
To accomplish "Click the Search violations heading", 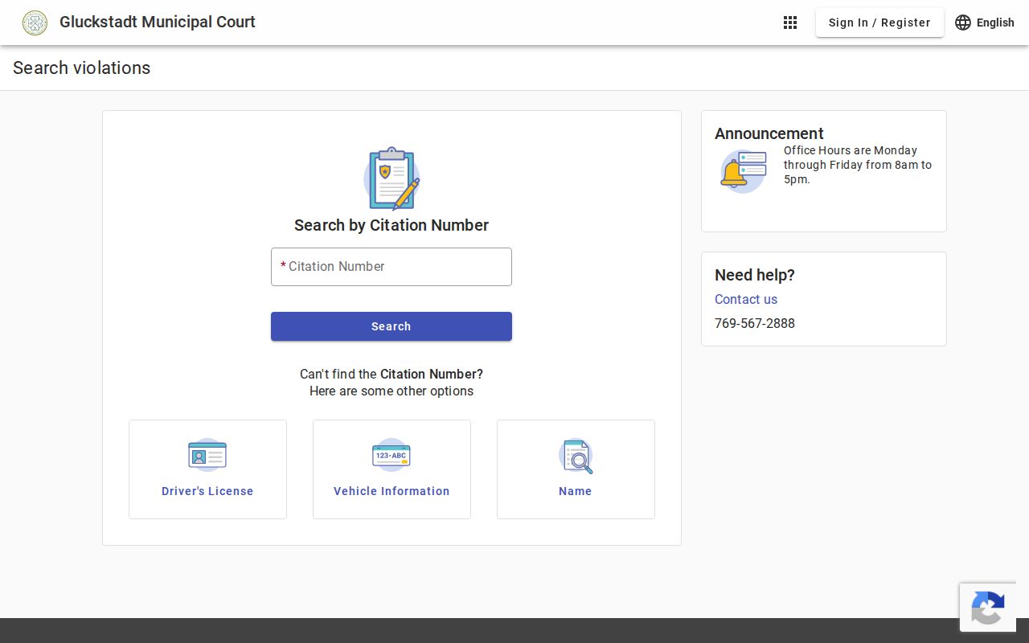I will click(x=82, y=68).
